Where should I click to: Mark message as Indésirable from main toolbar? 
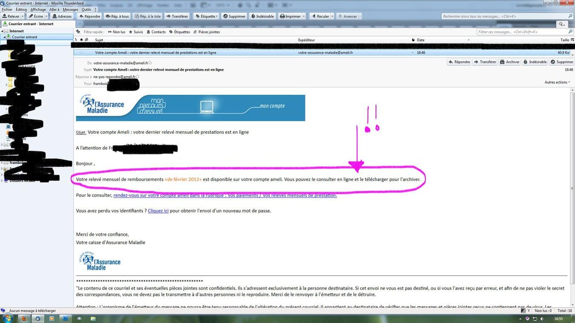point(262,16)
